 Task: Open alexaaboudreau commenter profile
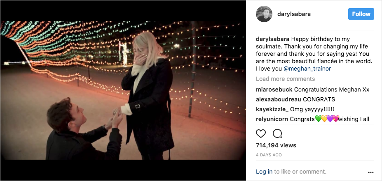(279, 99)
